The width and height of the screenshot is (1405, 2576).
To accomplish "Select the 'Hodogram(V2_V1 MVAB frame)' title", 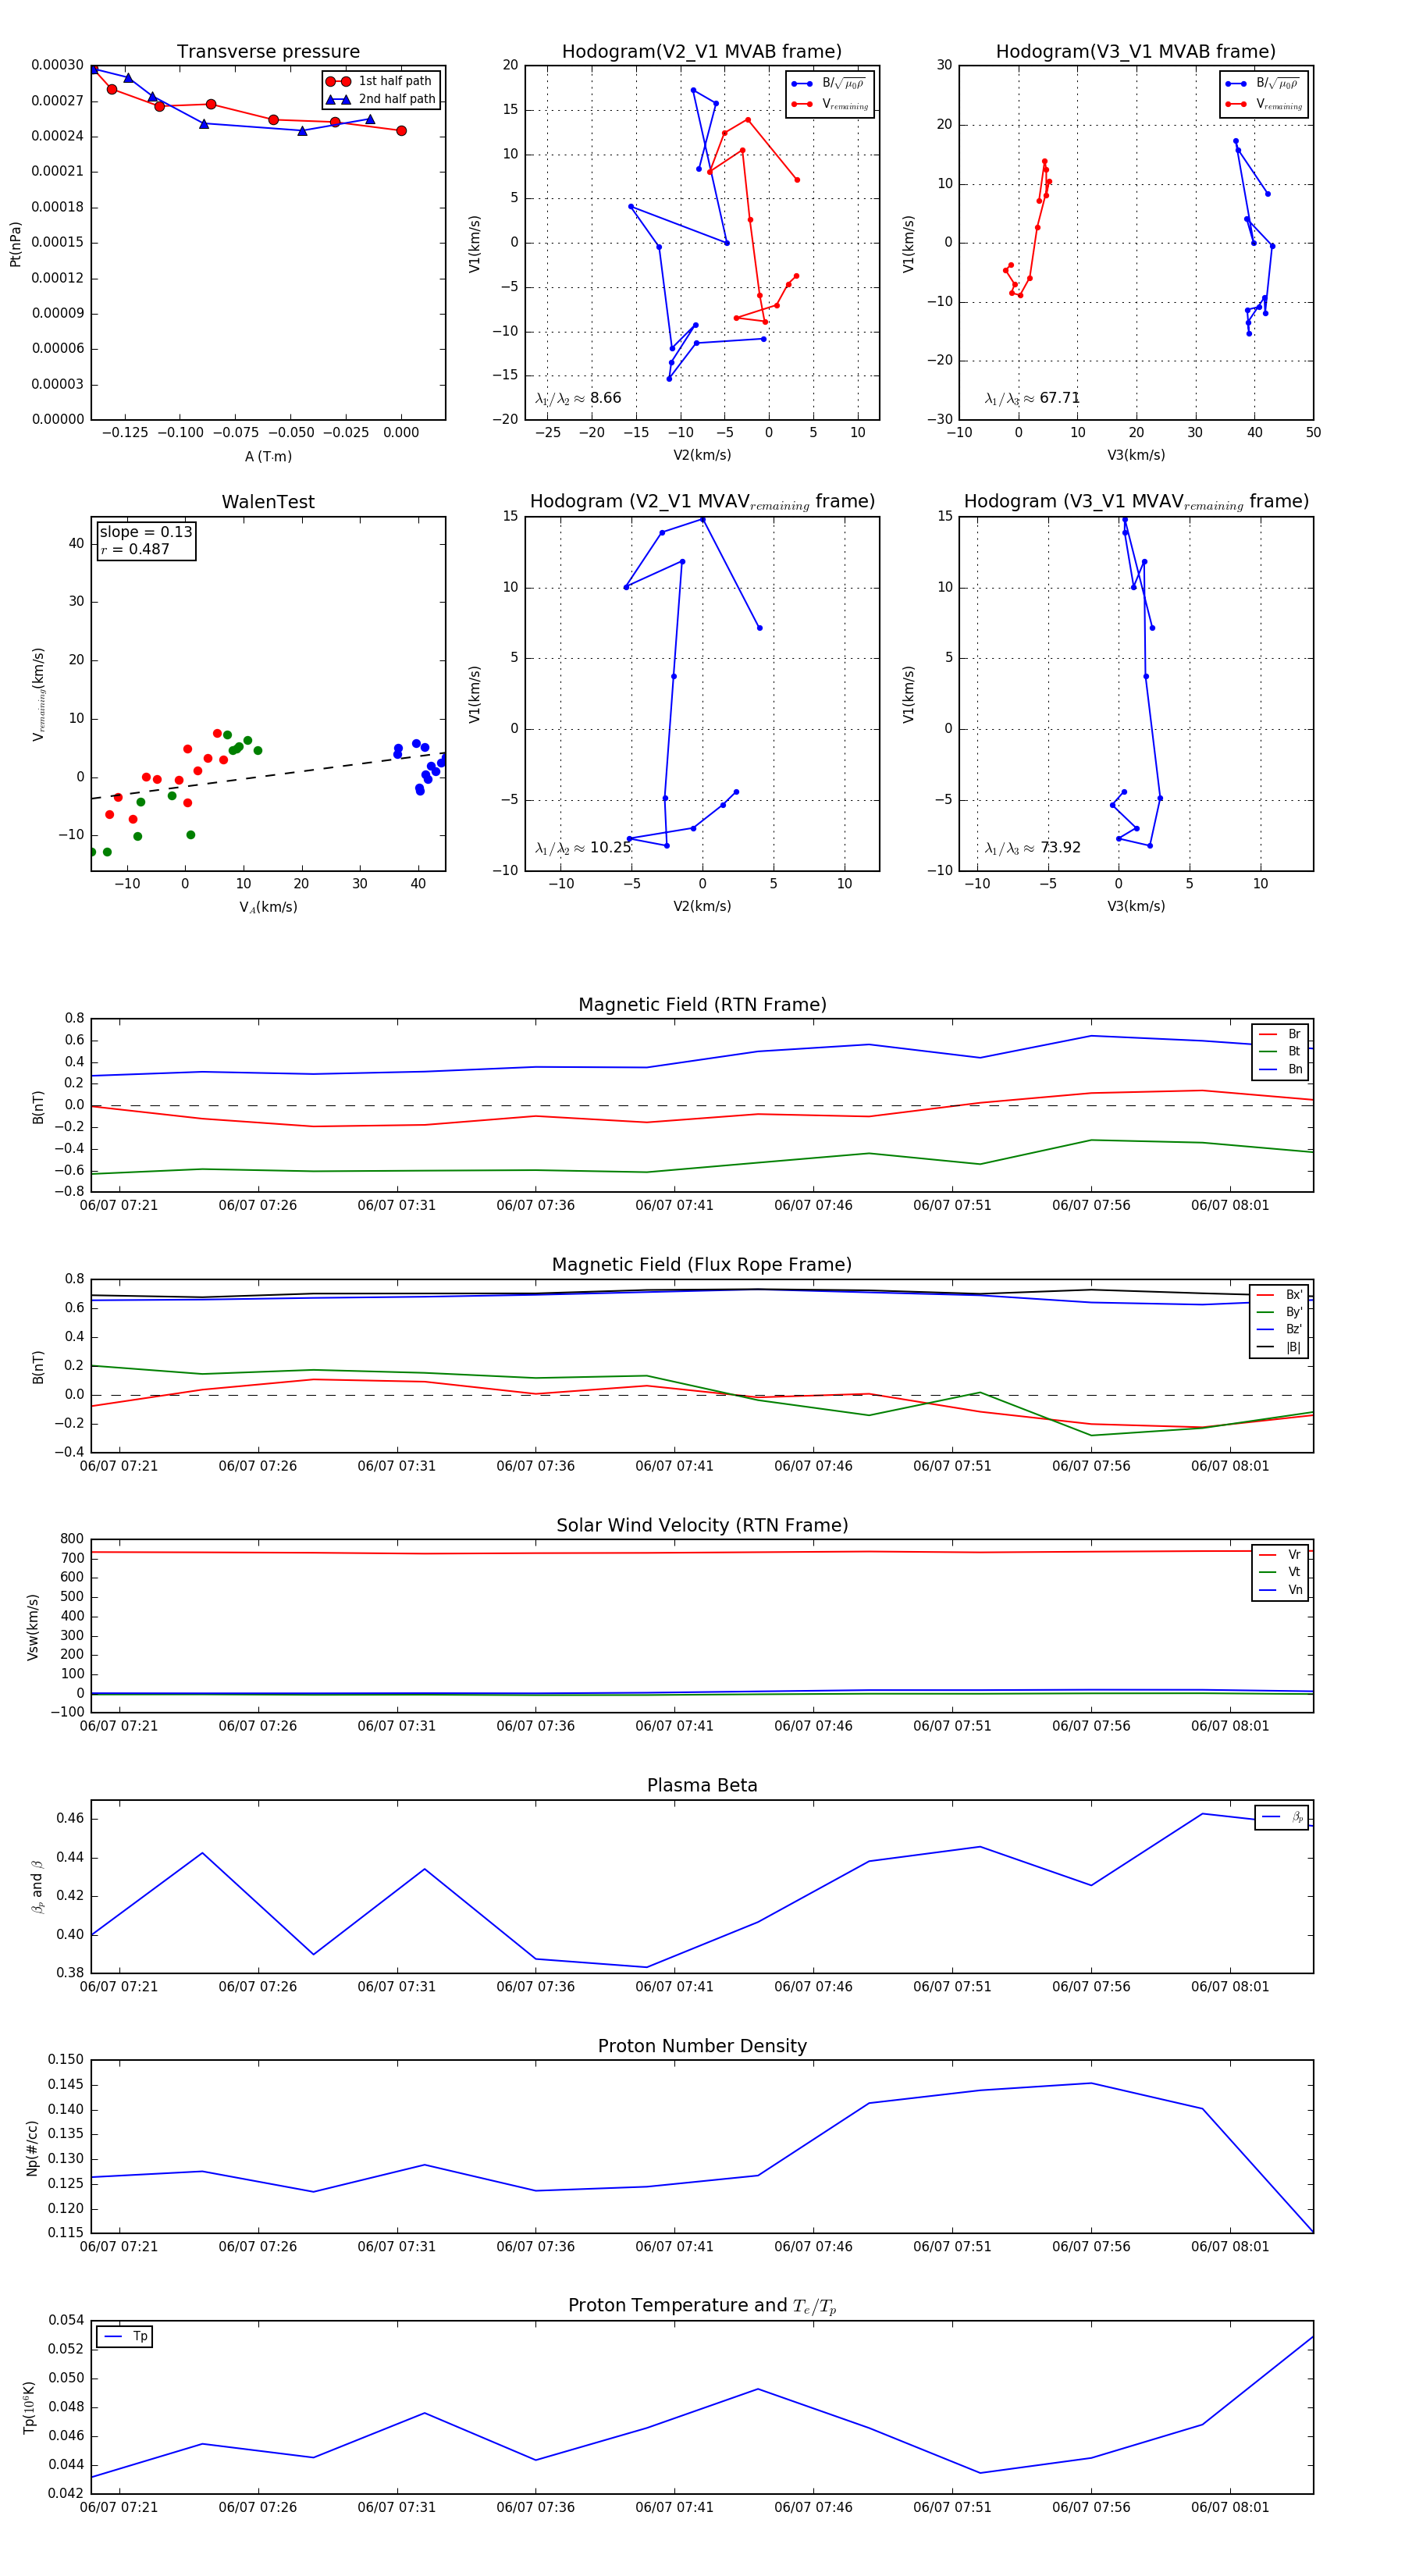I will (702, 51).
